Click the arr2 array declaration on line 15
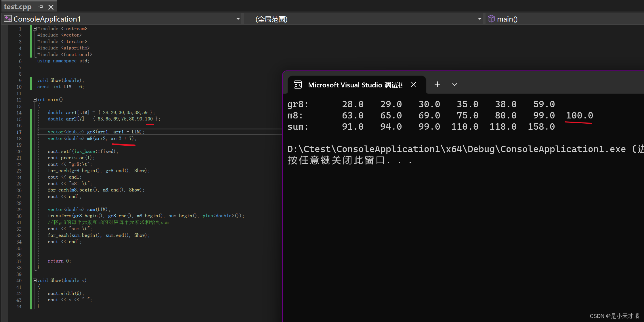The width and height of the screenshot is (644, 322). [104, 119]
